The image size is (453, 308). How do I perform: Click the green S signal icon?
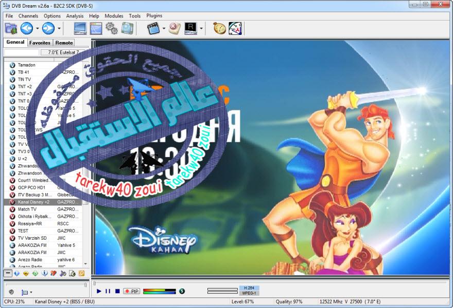tap(182, 291)
